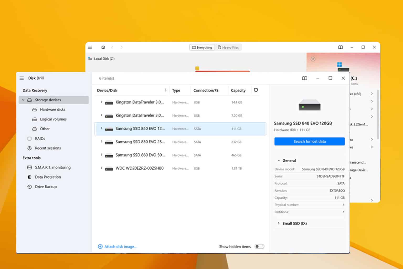Screen dimensions: 403x269
Task: Enable Show hidden items
Action: pos(259,246)
